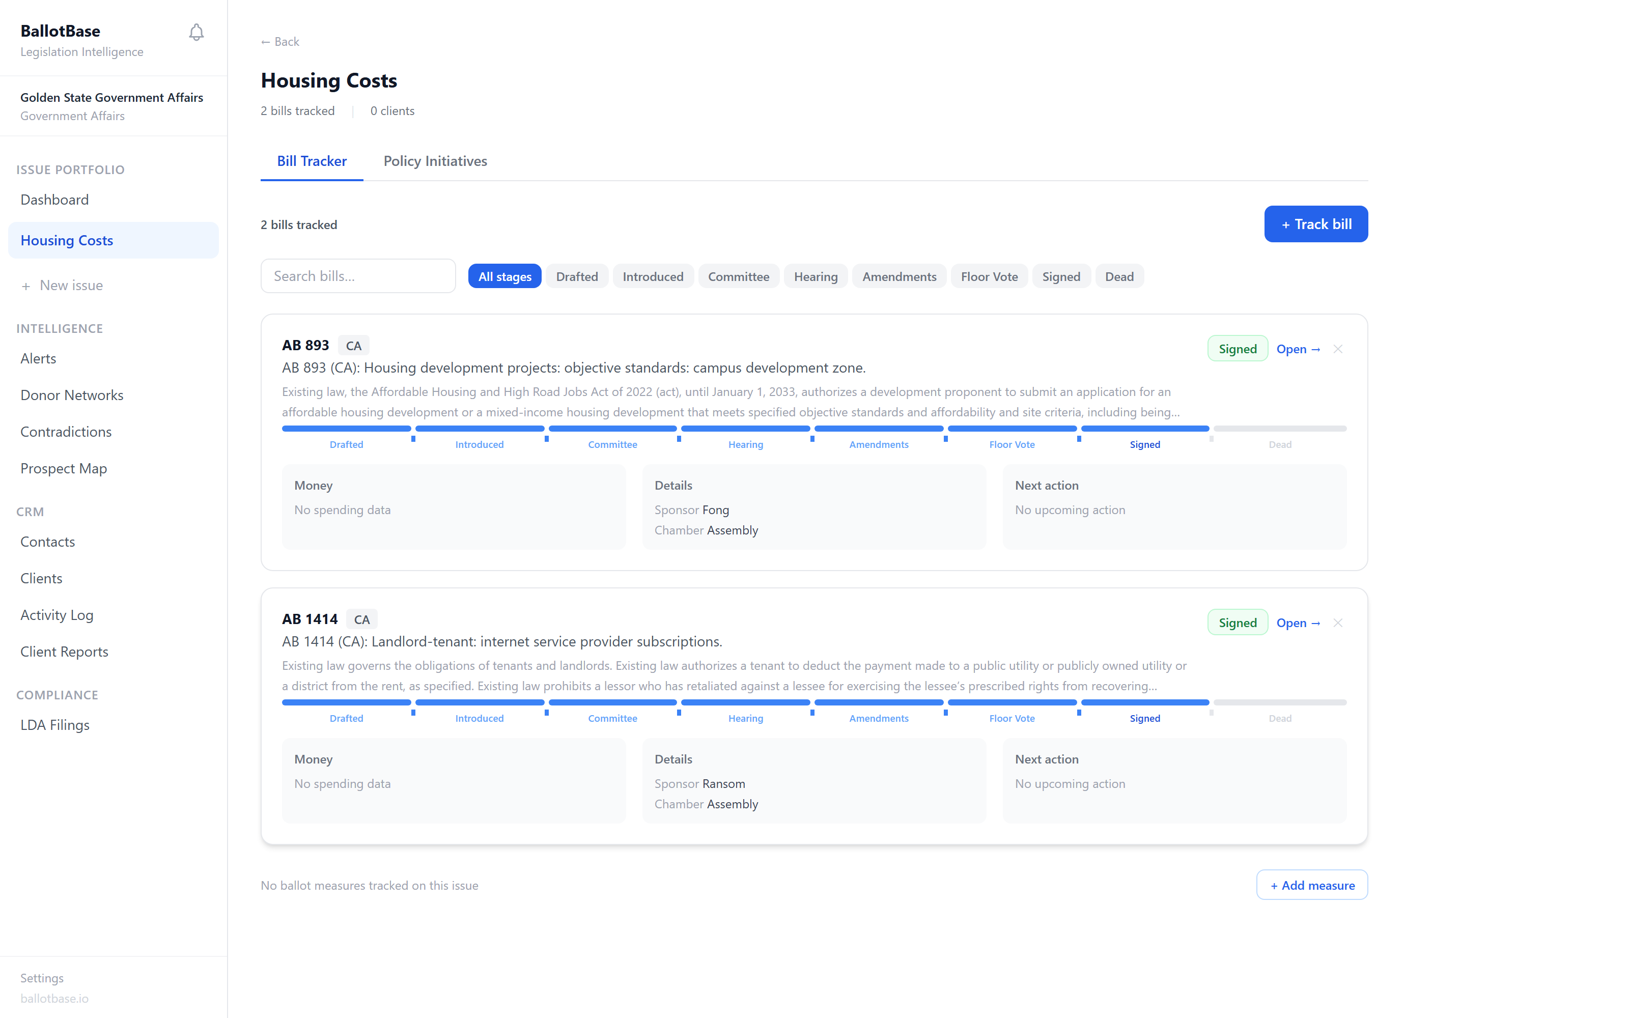Go back with the Back link
The image size is (1629, 1018).
pyautogui.click(x=280, y=42)
